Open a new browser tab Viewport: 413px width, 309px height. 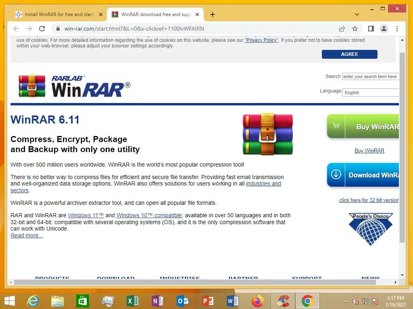coord(213,14)
